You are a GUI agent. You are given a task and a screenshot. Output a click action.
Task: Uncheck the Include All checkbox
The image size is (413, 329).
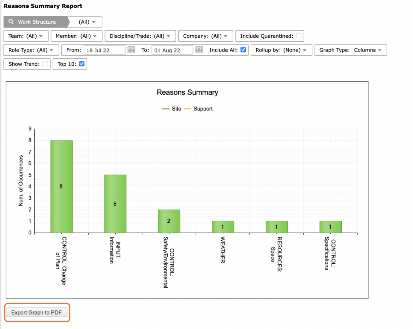pos(243,49)
